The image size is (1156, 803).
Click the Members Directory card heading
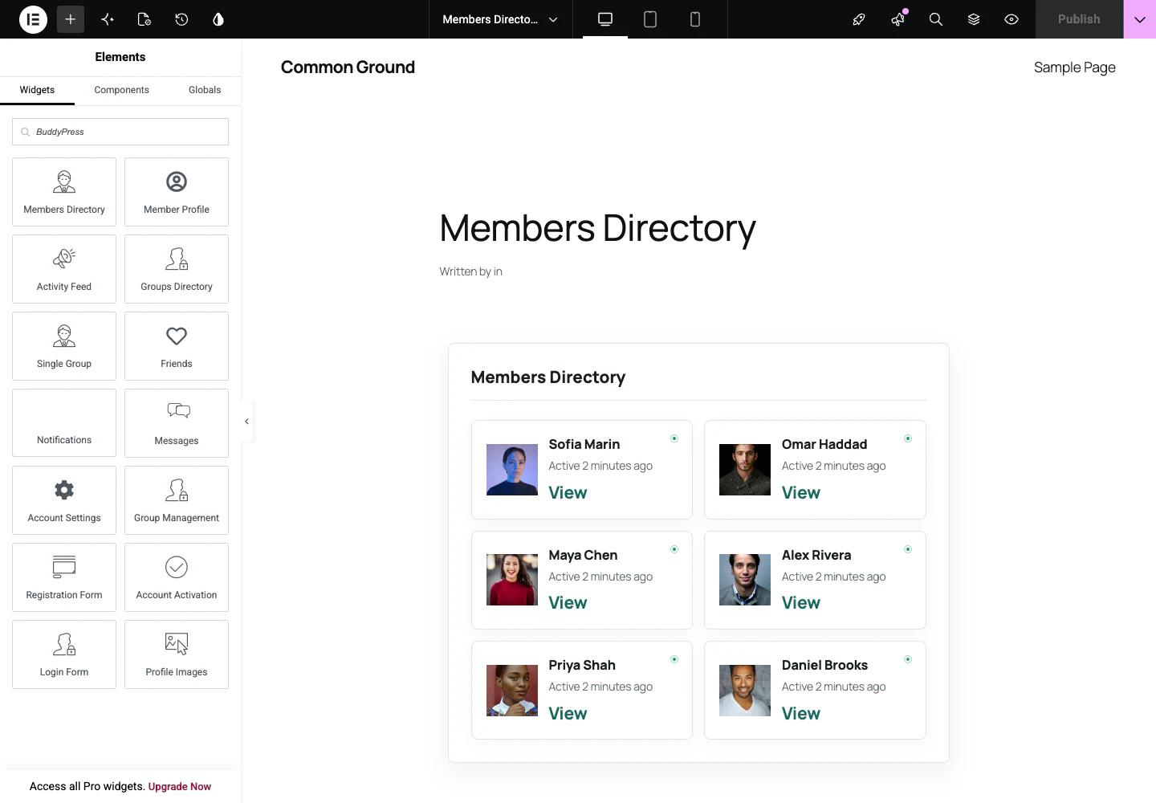click(548, 377)
